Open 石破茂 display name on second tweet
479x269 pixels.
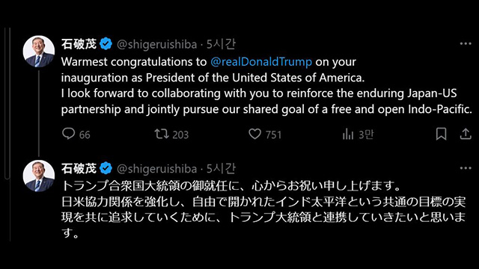79,168
